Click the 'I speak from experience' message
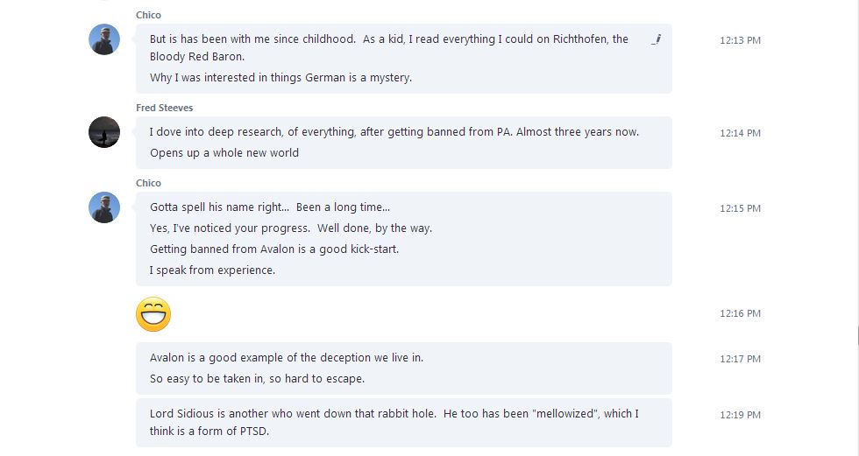 212,270
